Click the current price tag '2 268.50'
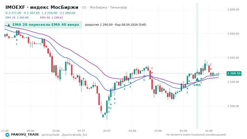The image size is (247, 139). tap(234, 73)
